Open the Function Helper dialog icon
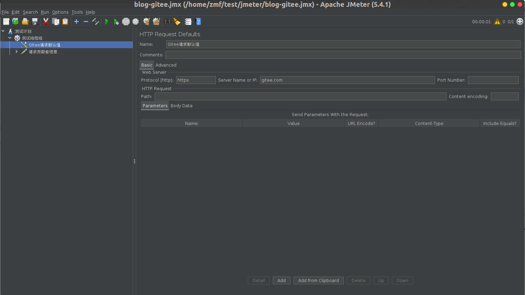This screenshot has width=525, height=295. click(188, 22)
